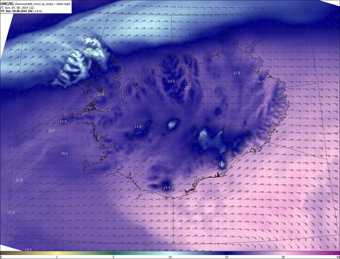The height and width of the screenshot is (259, 340).
Task: Click the 12.2 value over the light-blue glacier patch
Action: coord(171,125)
